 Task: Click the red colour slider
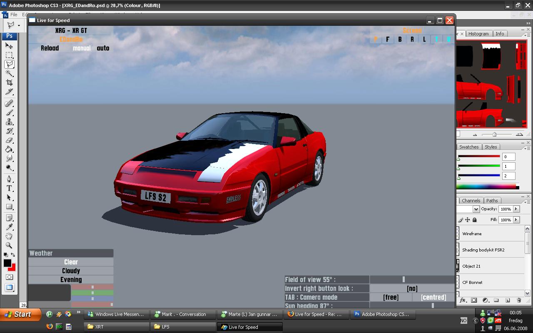coord(479,157)
